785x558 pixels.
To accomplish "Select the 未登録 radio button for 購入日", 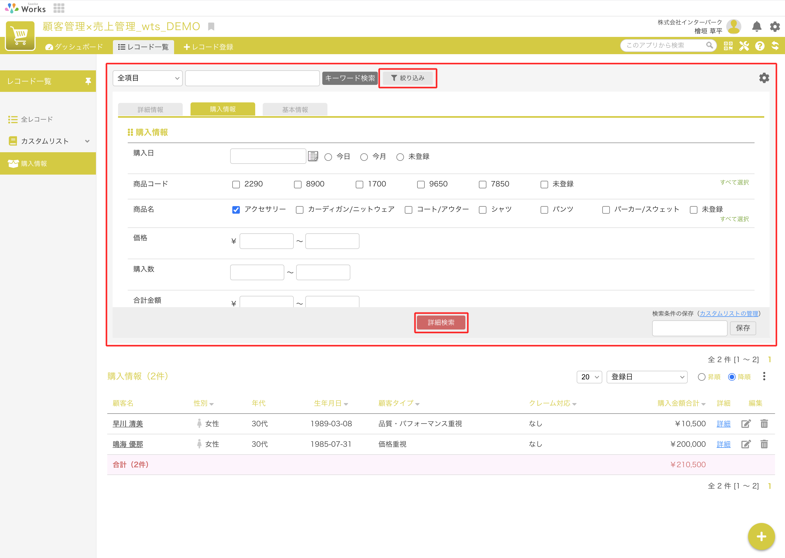I will pyautogui.click(x=400, y=157).
